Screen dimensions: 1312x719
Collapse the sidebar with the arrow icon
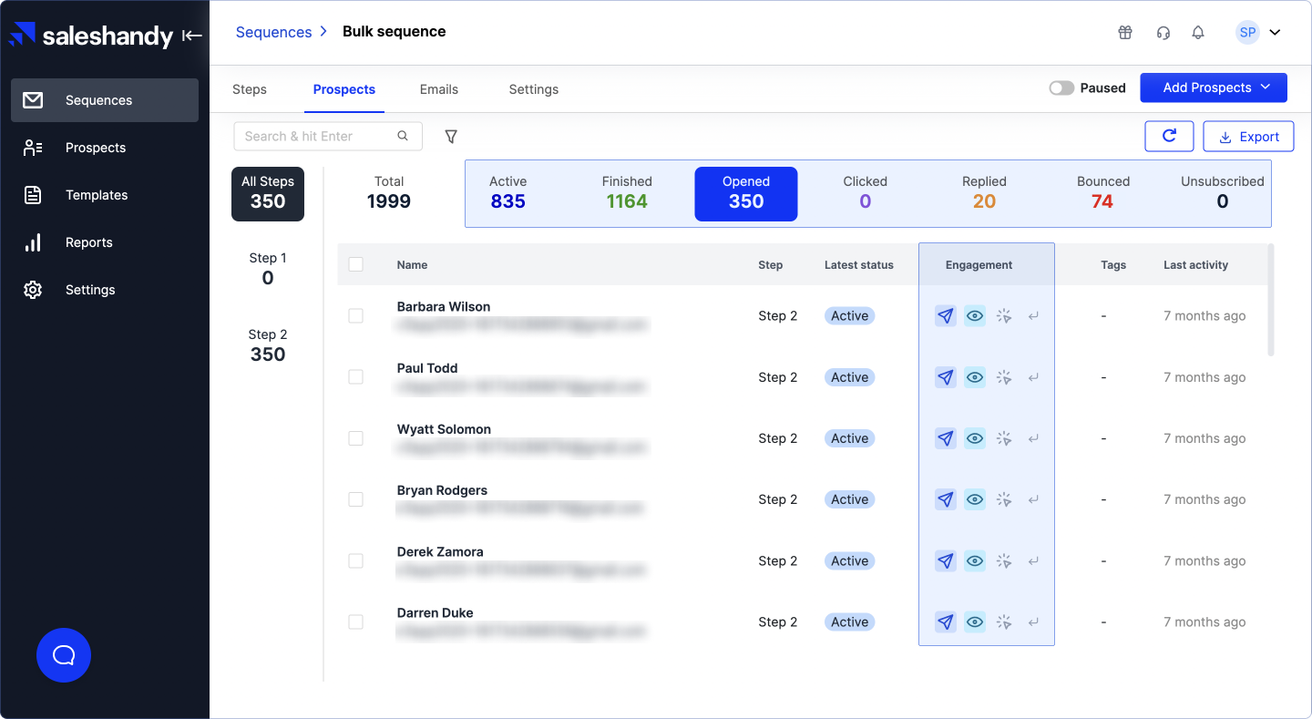point(191,36)
